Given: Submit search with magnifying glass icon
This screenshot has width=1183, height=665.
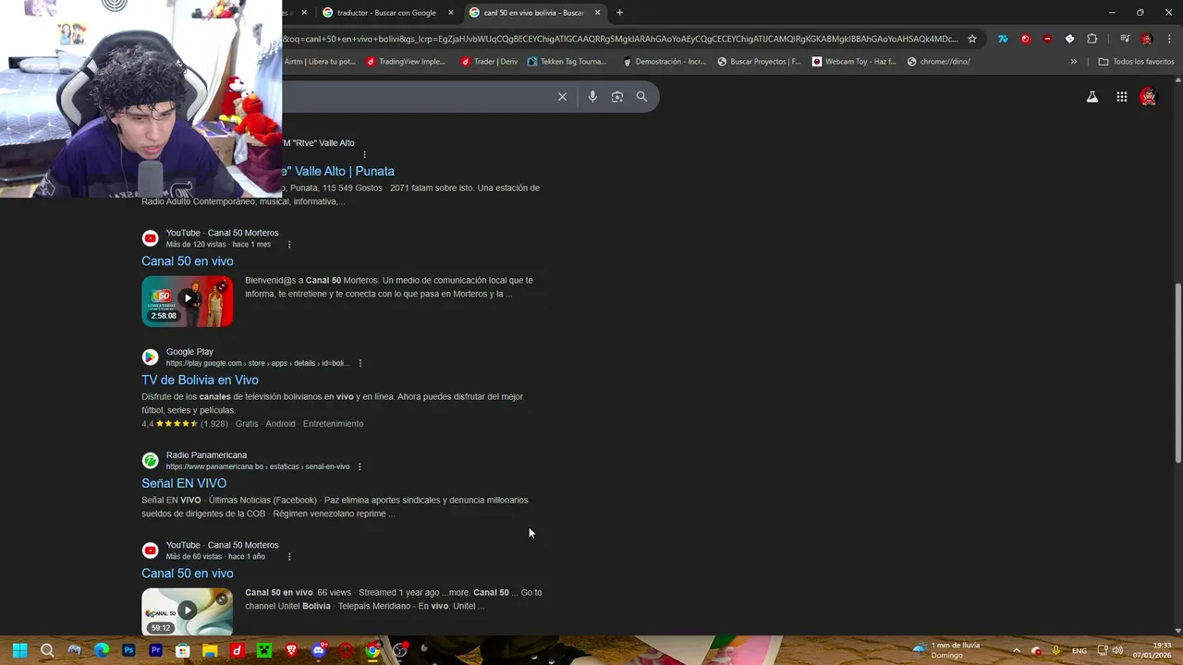Looking at the screenshot, I should (641, 97).
